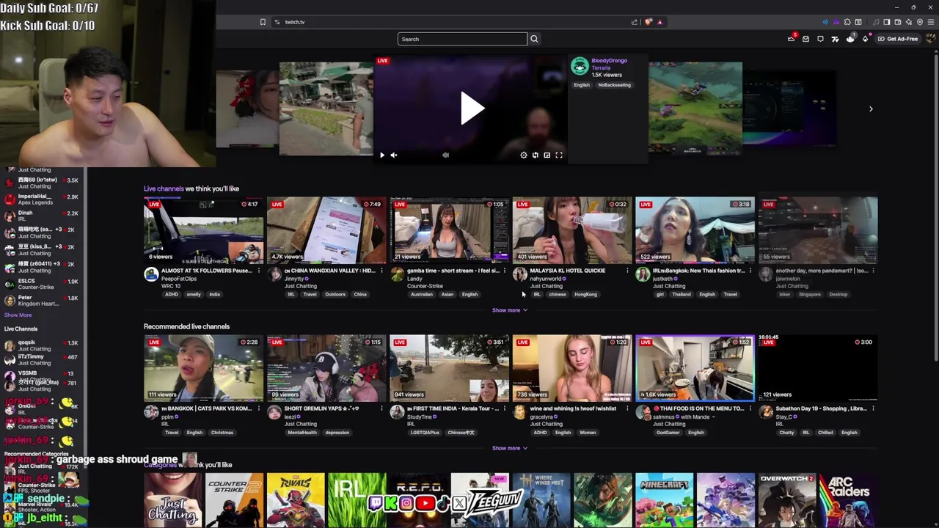This screenshot has height=528, width=939.
Task: Open Brave Shields lion icon
Action: click(648, 22)
